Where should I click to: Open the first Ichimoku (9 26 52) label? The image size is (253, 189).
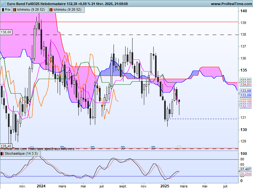pyautogui.click(x=31, y=10)
